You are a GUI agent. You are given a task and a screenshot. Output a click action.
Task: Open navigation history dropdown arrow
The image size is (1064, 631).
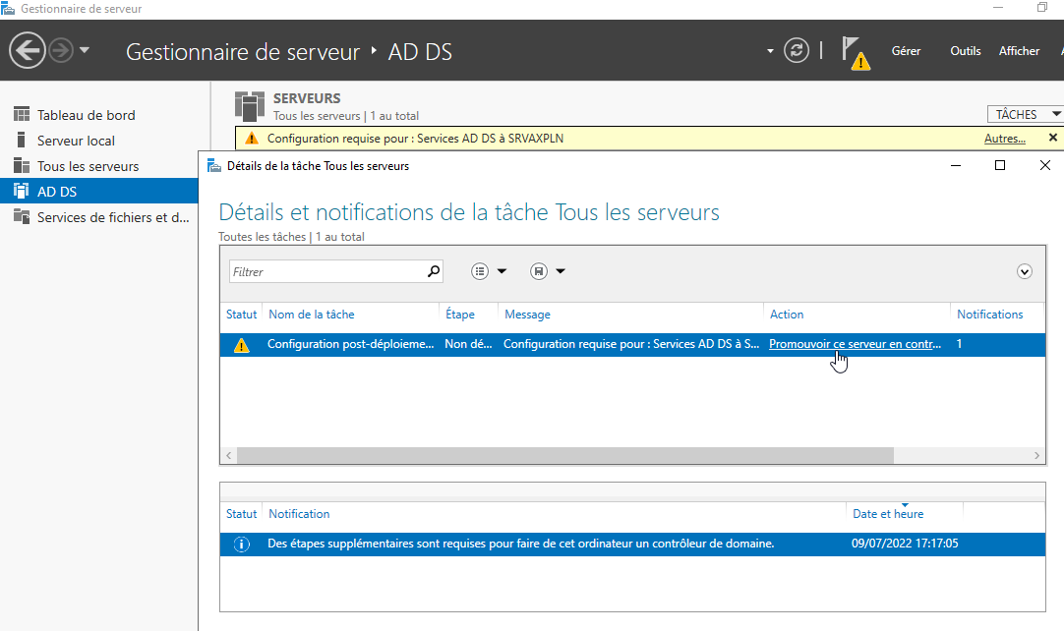tap(85, 50)
